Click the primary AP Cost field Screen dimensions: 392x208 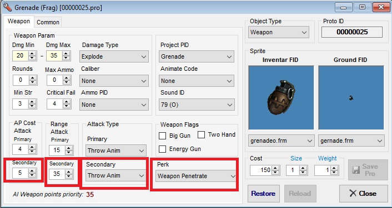(20, 149)
